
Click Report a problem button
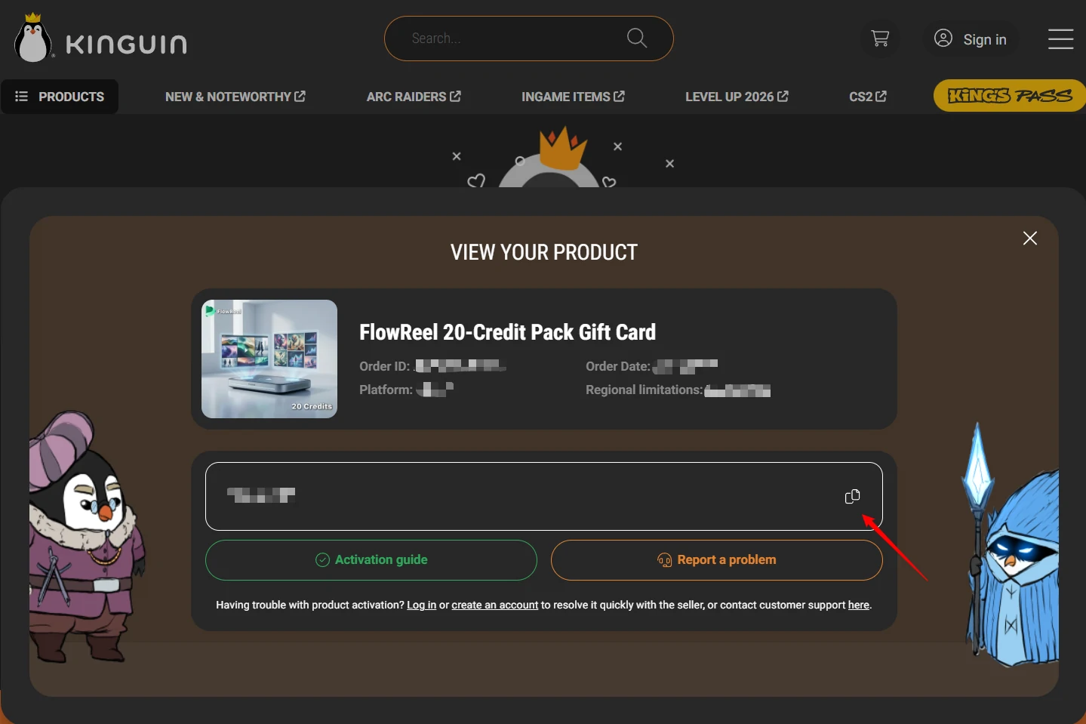[x=717, y=560]
